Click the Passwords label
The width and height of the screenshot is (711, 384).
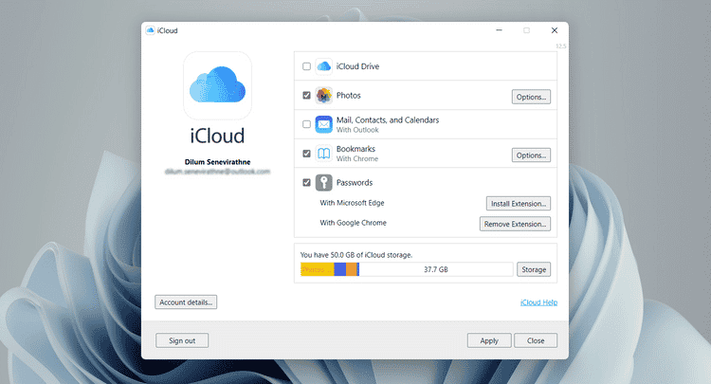point(355,183)
